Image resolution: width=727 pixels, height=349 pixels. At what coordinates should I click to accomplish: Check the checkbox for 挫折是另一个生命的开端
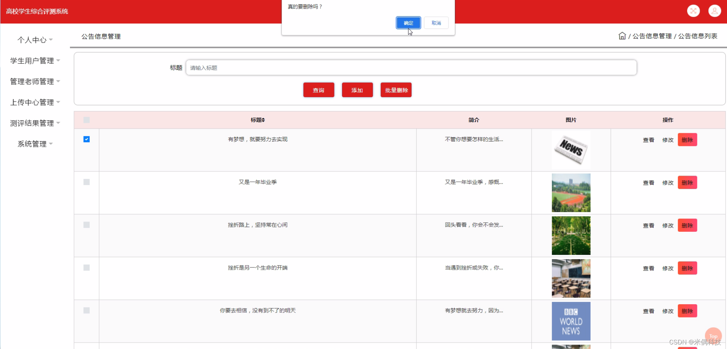tap(87, 268)
